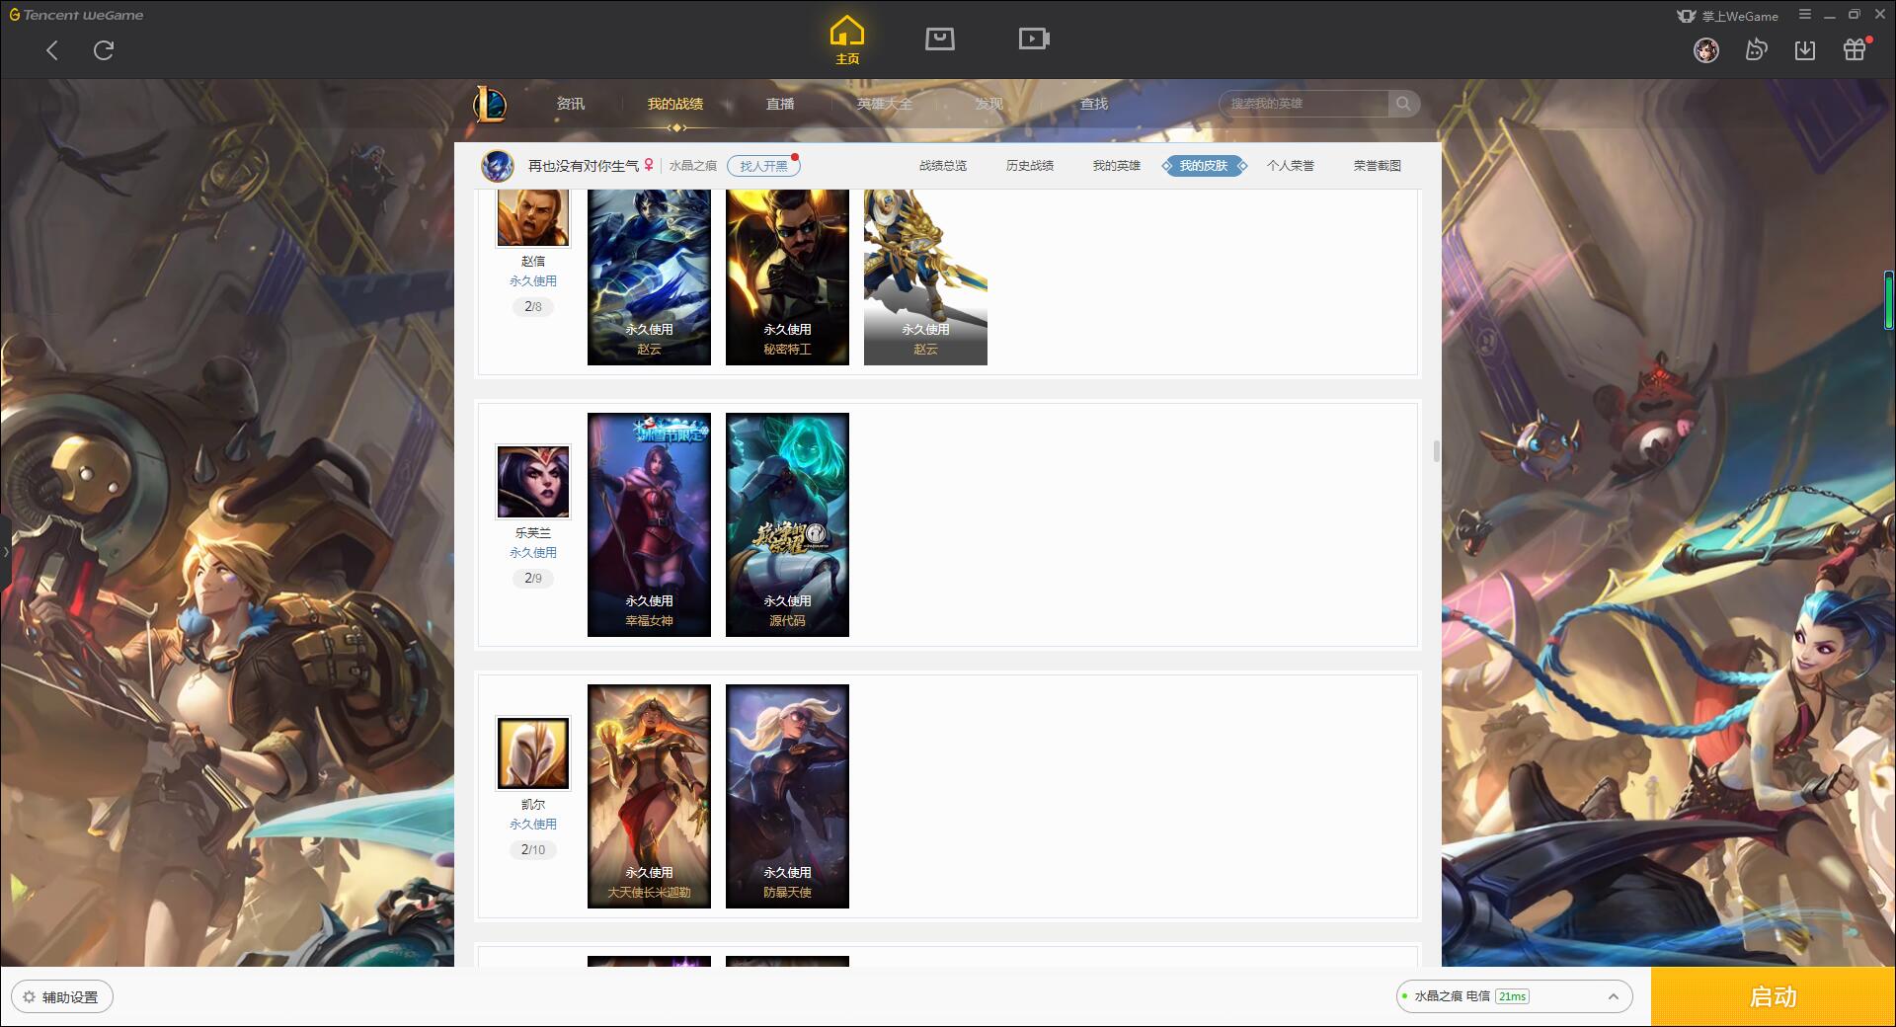Click the League of Legends logo icon
The width and height of the screenshot is (1896, 1027).
(490, 104)
